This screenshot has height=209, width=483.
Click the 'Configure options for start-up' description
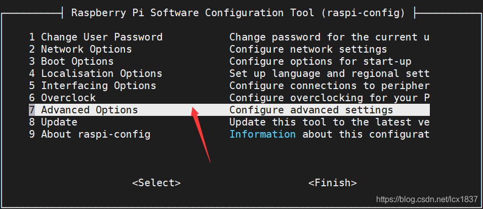320,61
